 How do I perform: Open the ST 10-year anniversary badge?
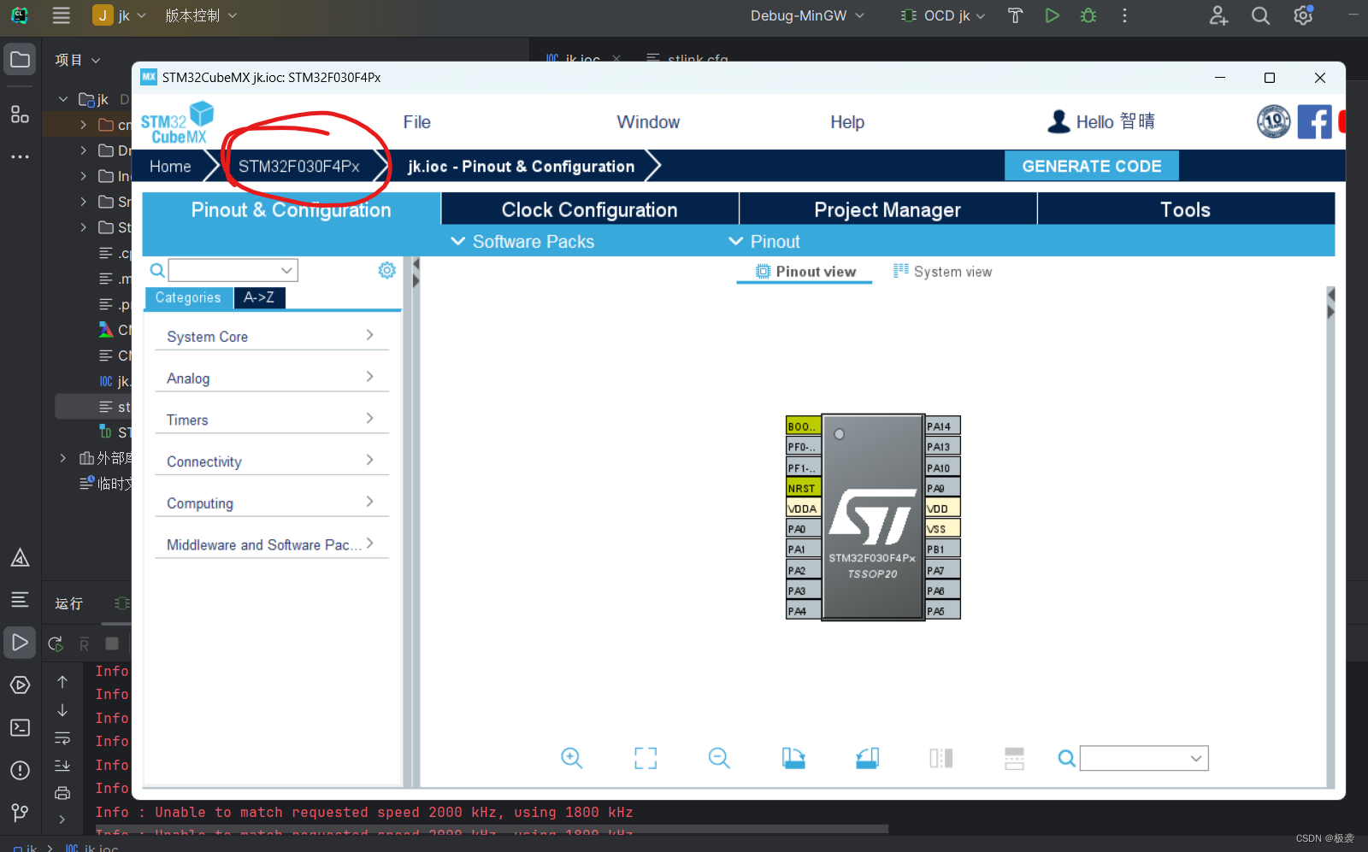coord(1274,121)
